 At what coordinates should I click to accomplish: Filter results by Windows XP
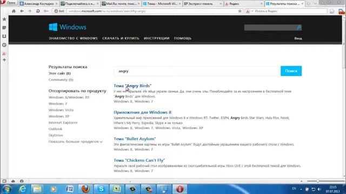tap(59, 116)
